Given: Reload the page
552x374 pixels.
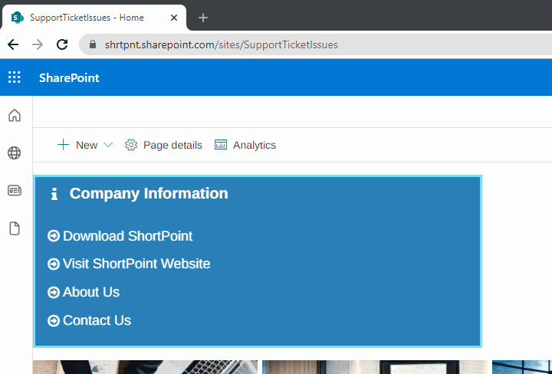Looking at the screenshot, I should pyautogui.click(x=62, y=44).
